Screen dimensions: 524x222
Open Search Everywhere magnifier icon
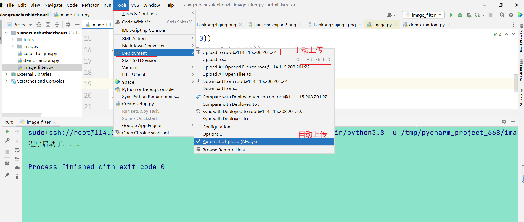502,15
